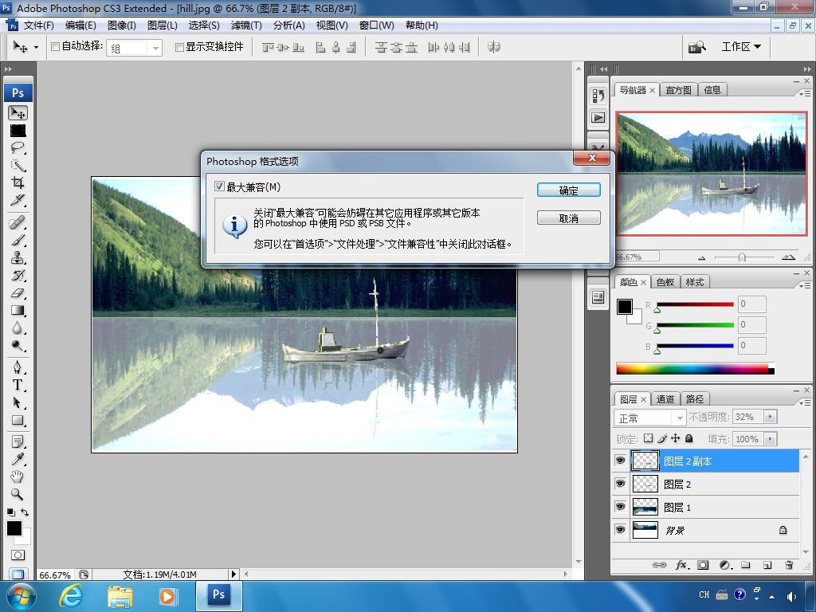Open 工作区 workspace dropdown
This screenshot has width=816, height=612.
740,47
